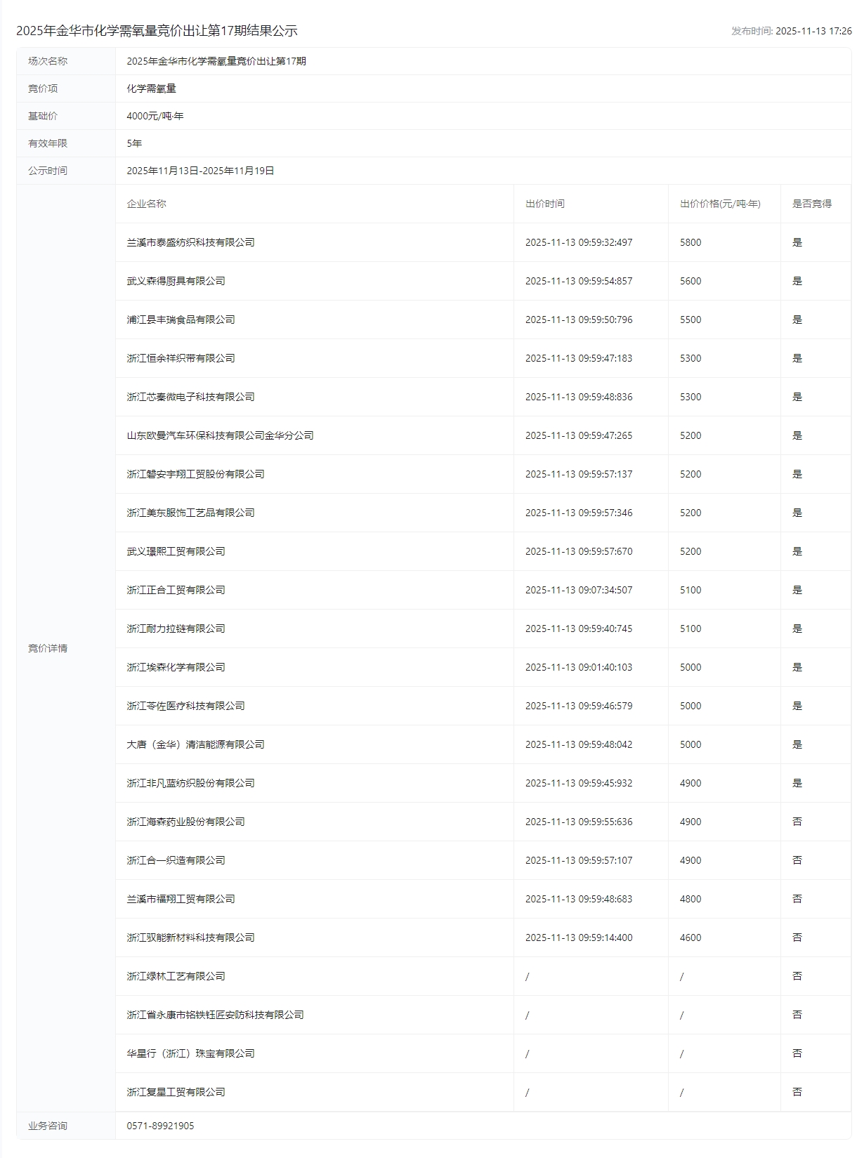Click the 业务咨询 row label

click(x=48, y=1126)
